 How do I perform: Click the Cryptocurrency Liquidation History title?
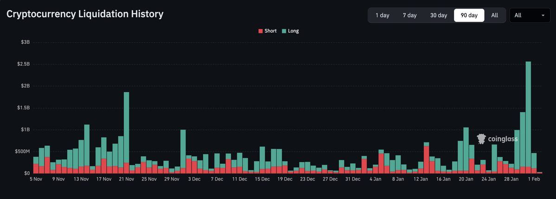(85, 14)
